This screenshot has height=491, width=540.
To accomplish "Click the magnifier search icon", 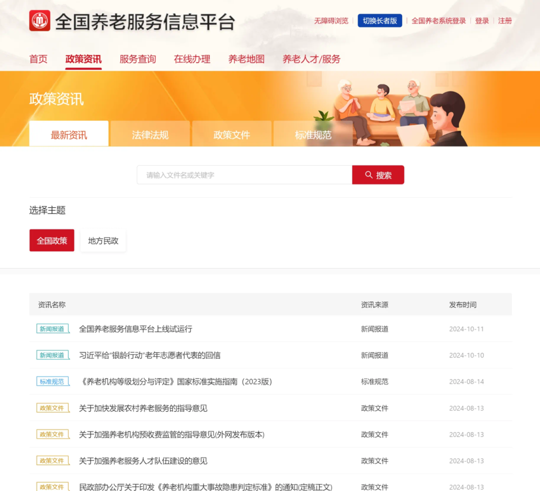I will tap(367, 174).
